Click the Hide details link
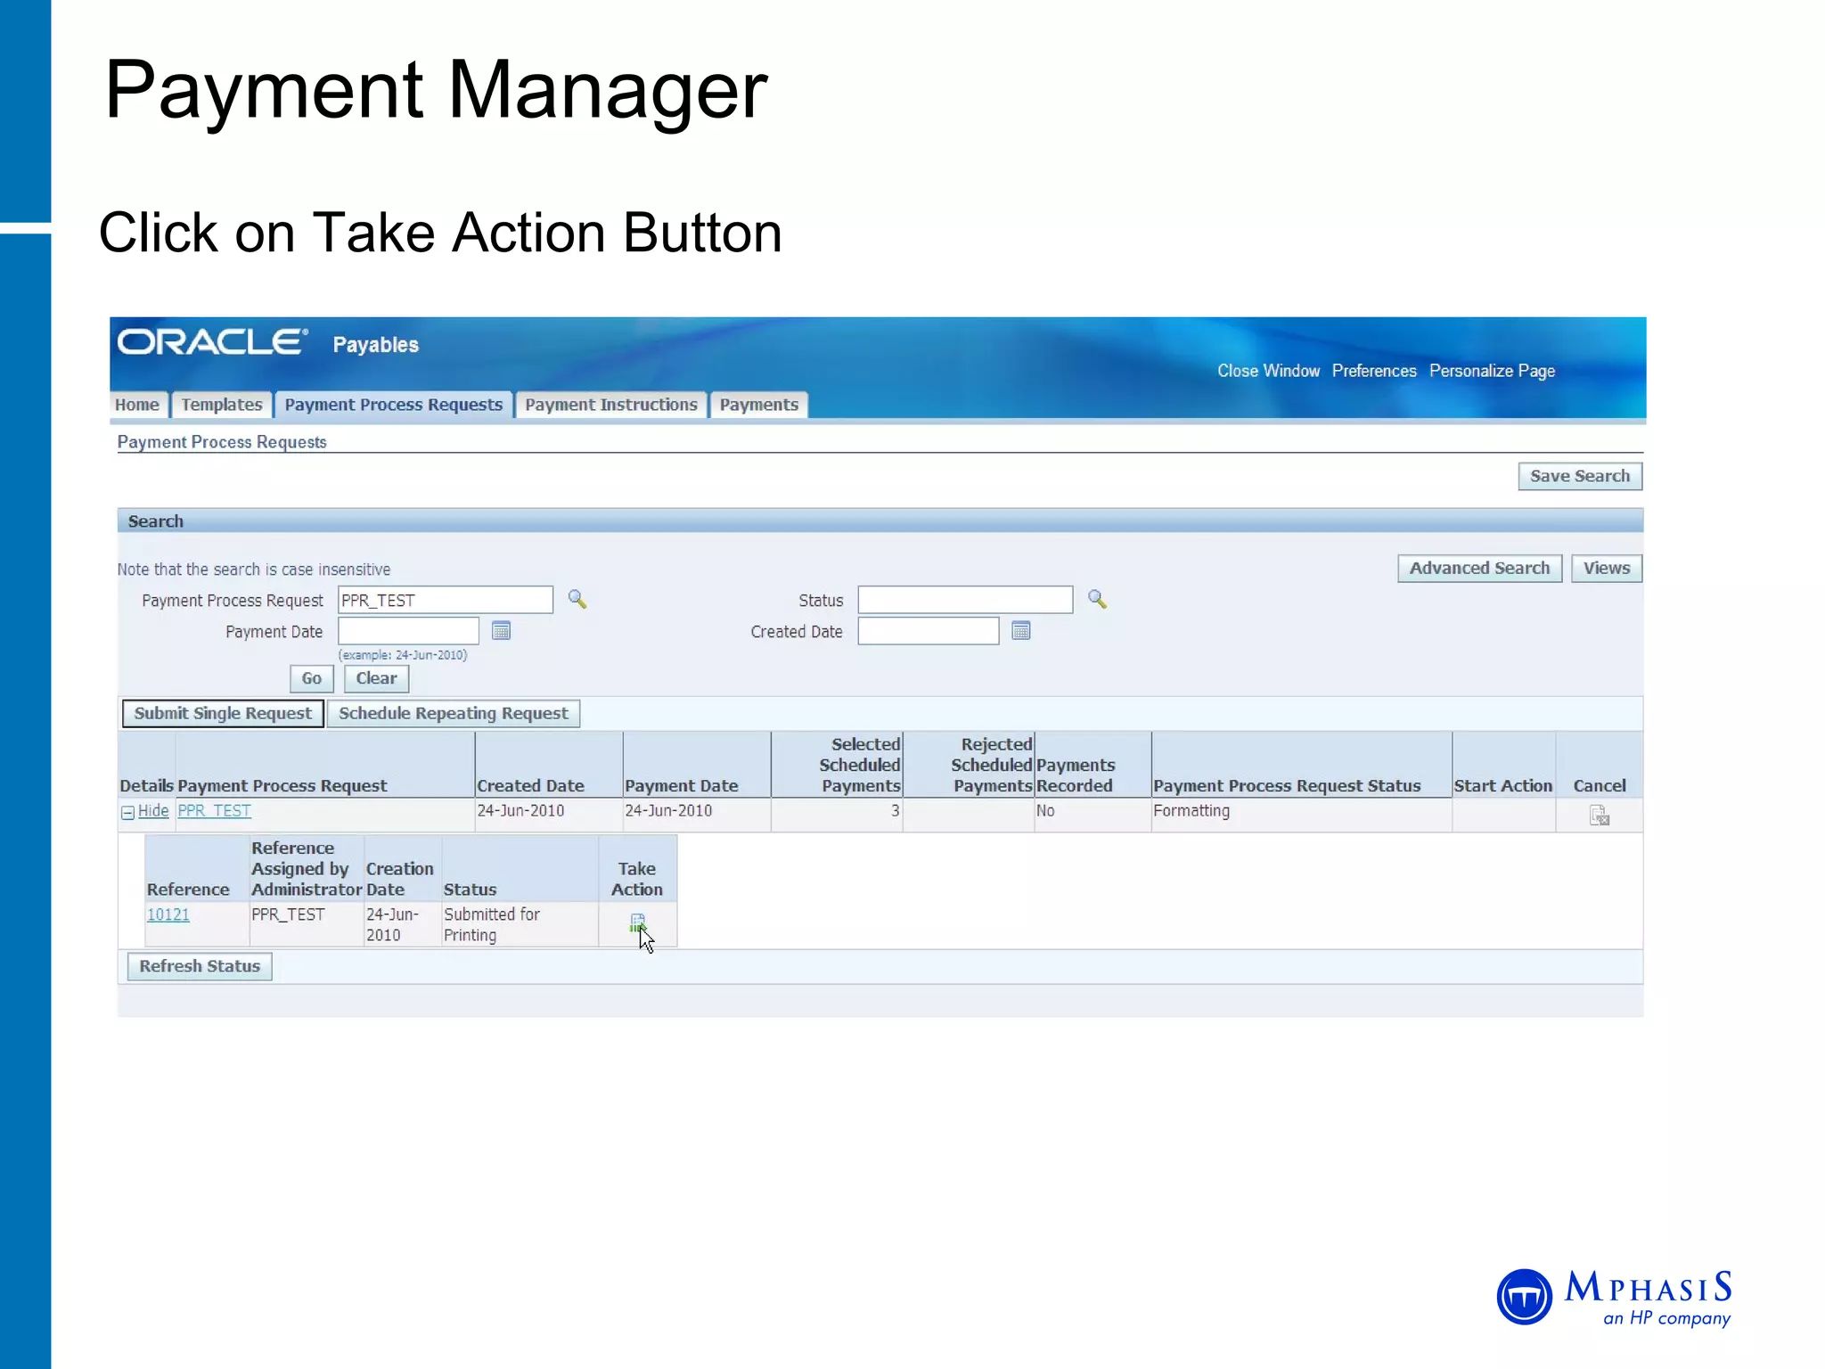1825x1369 pixels. (x=153, y=811)
